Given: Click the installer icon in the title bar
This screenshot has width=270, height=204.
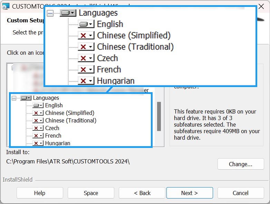Looking at the screenshot, I should pyautogui.click(x=6, y=6).
